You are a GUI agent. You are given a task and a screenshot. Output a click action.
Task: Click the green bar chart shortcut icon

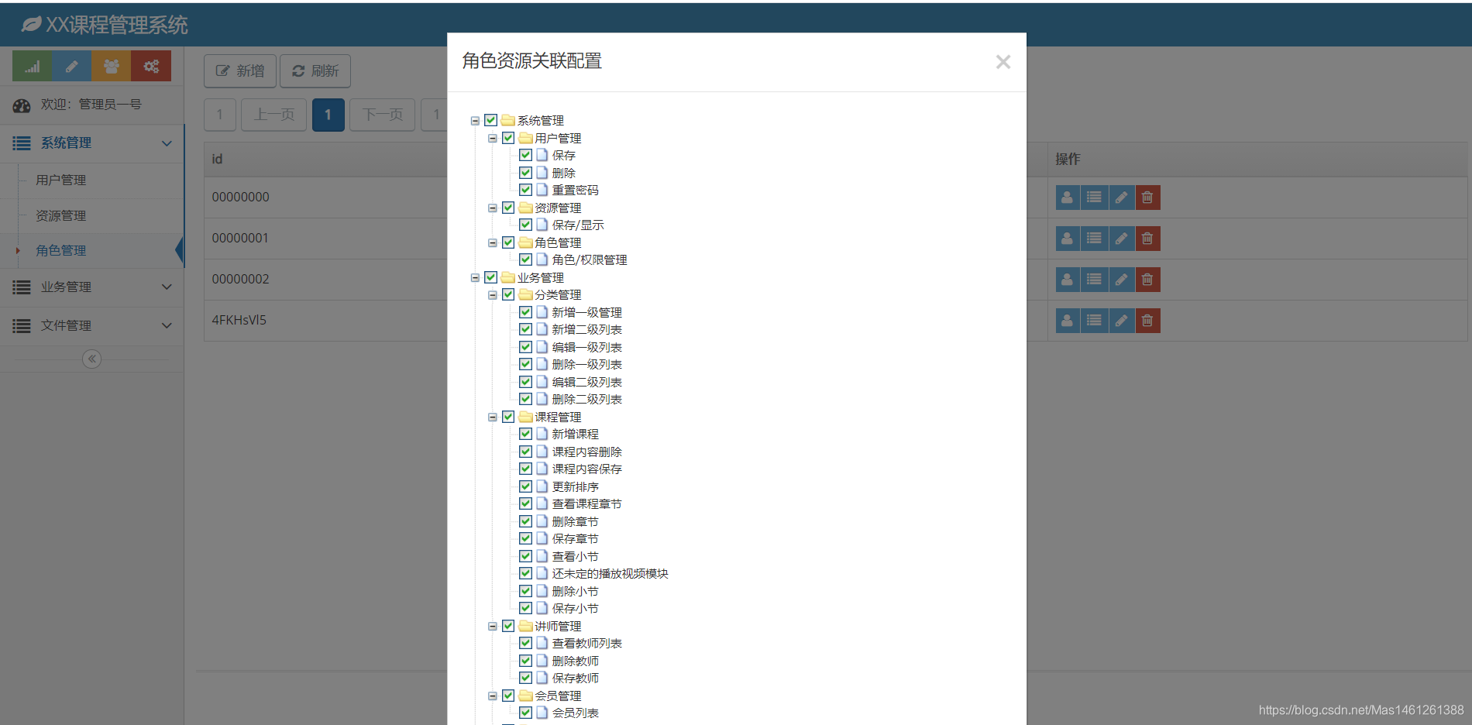pos(33,66)
